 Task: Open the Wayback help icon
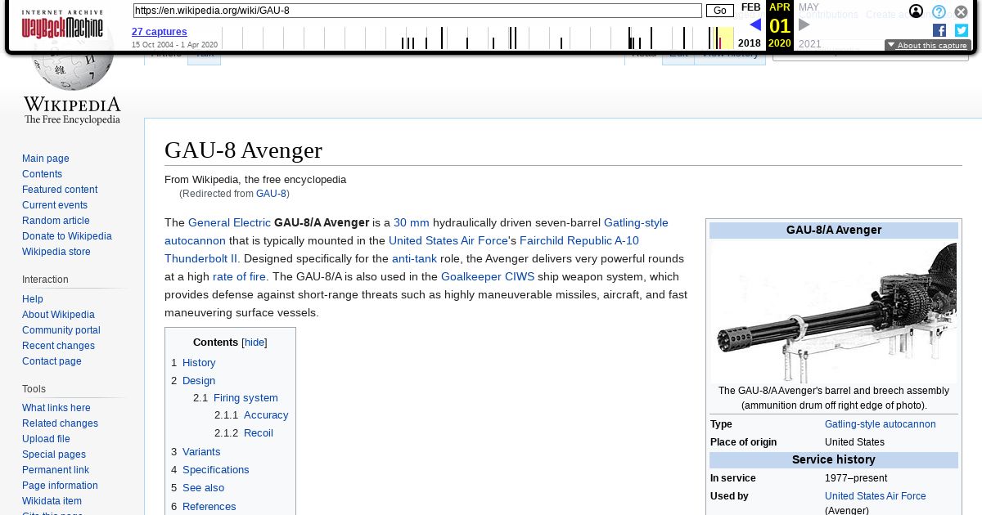pyautogui.click(x=939, y=11)
